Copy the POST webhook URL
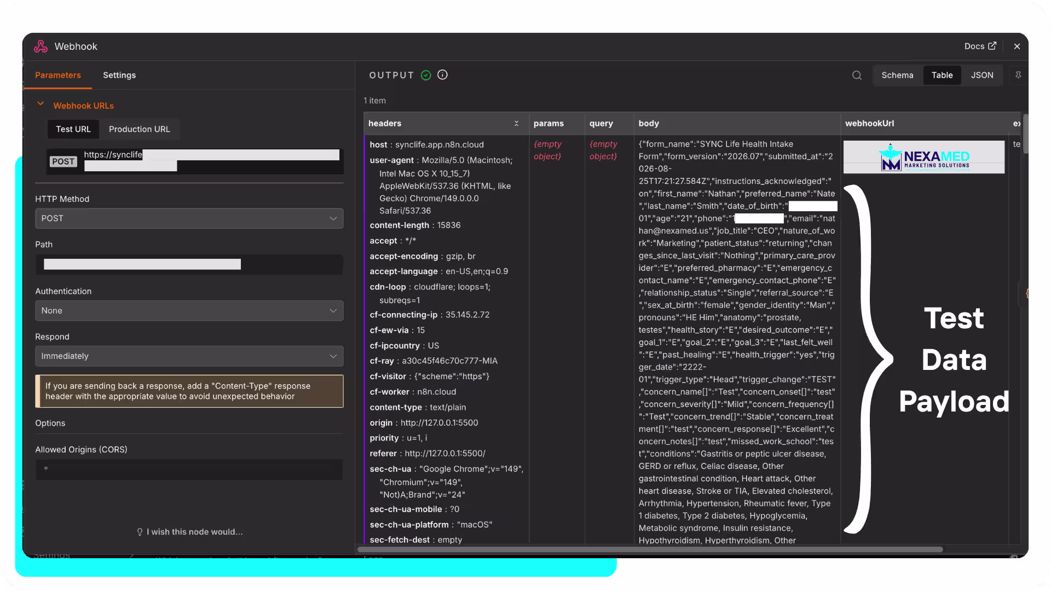Viewport: 1051px width, 591px height. click(x=195, y=161)
